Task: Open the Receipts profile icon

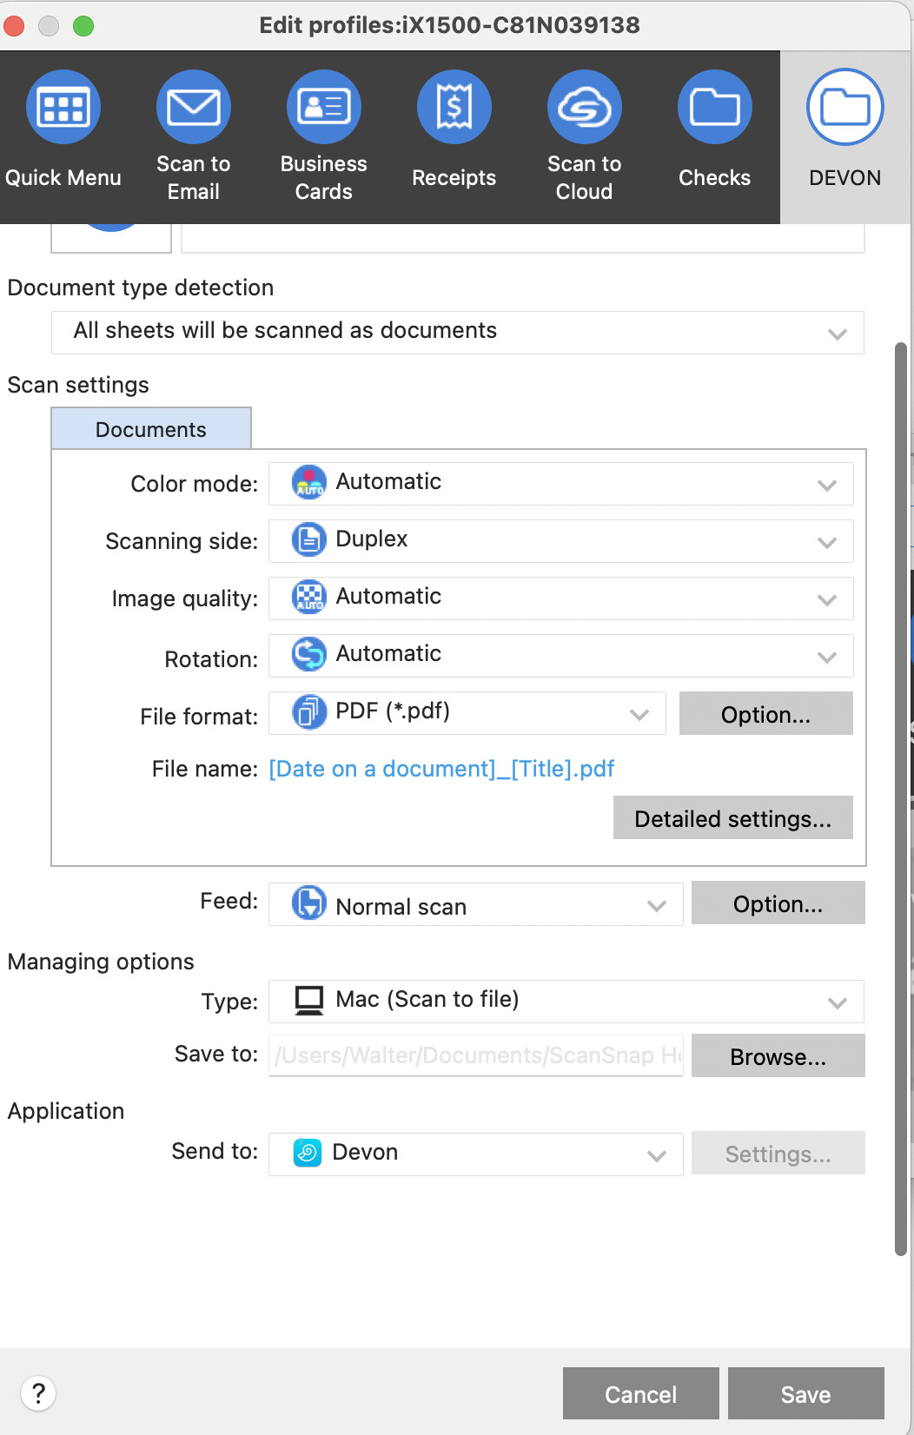Action: 454,108
